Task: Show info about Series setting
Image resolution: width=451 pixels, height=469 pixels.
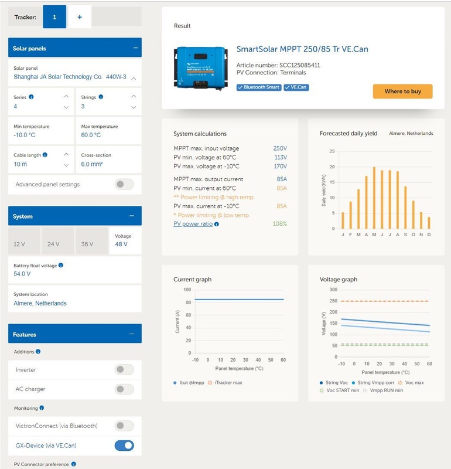Action: (x=31, y=97)
